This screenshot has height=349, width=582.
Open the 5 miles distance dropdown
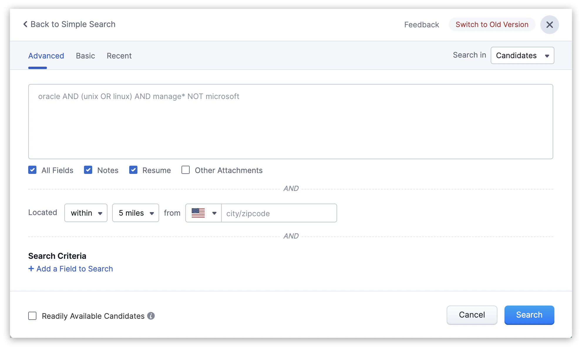tap(135, 213)
